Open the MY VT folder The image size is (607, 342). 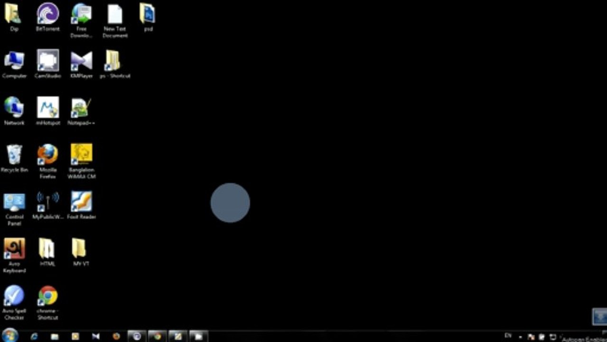coord(81,253)
